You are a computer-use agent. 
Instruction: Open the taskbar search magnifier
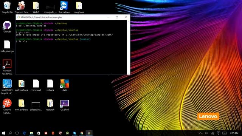pos(10,133)
